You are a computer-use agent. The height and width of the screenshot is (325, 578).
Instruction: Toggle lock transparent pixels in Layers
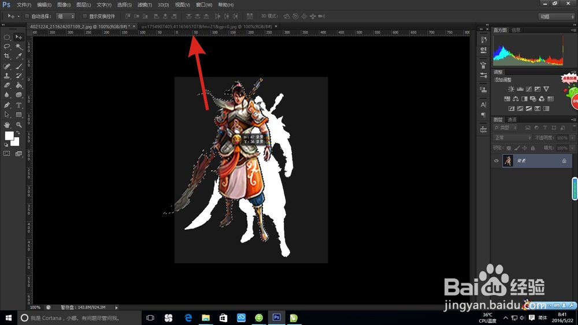coord(509,148)
